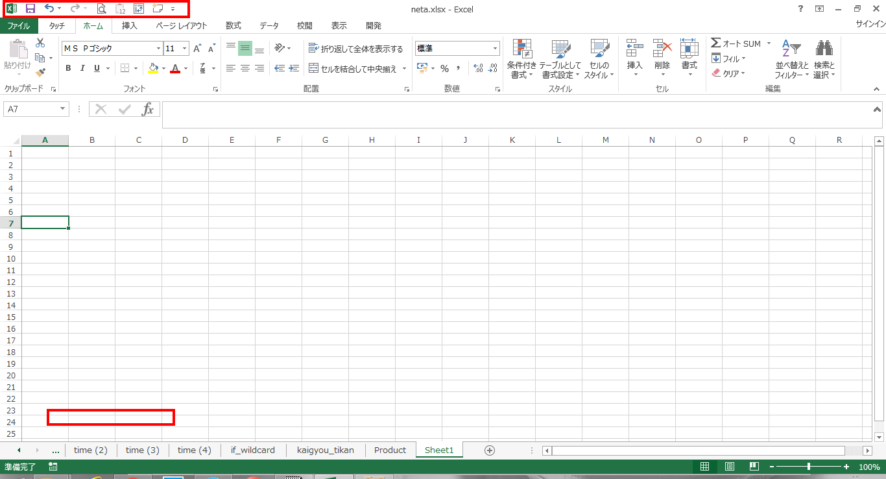Apply bold formatting with the B icon
This screenshot has width=886, height=479.
point(67,68)
